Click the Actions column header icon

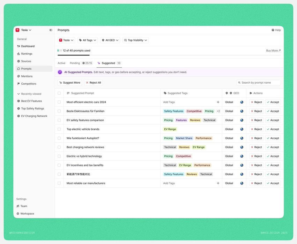[x=251, y=93]
